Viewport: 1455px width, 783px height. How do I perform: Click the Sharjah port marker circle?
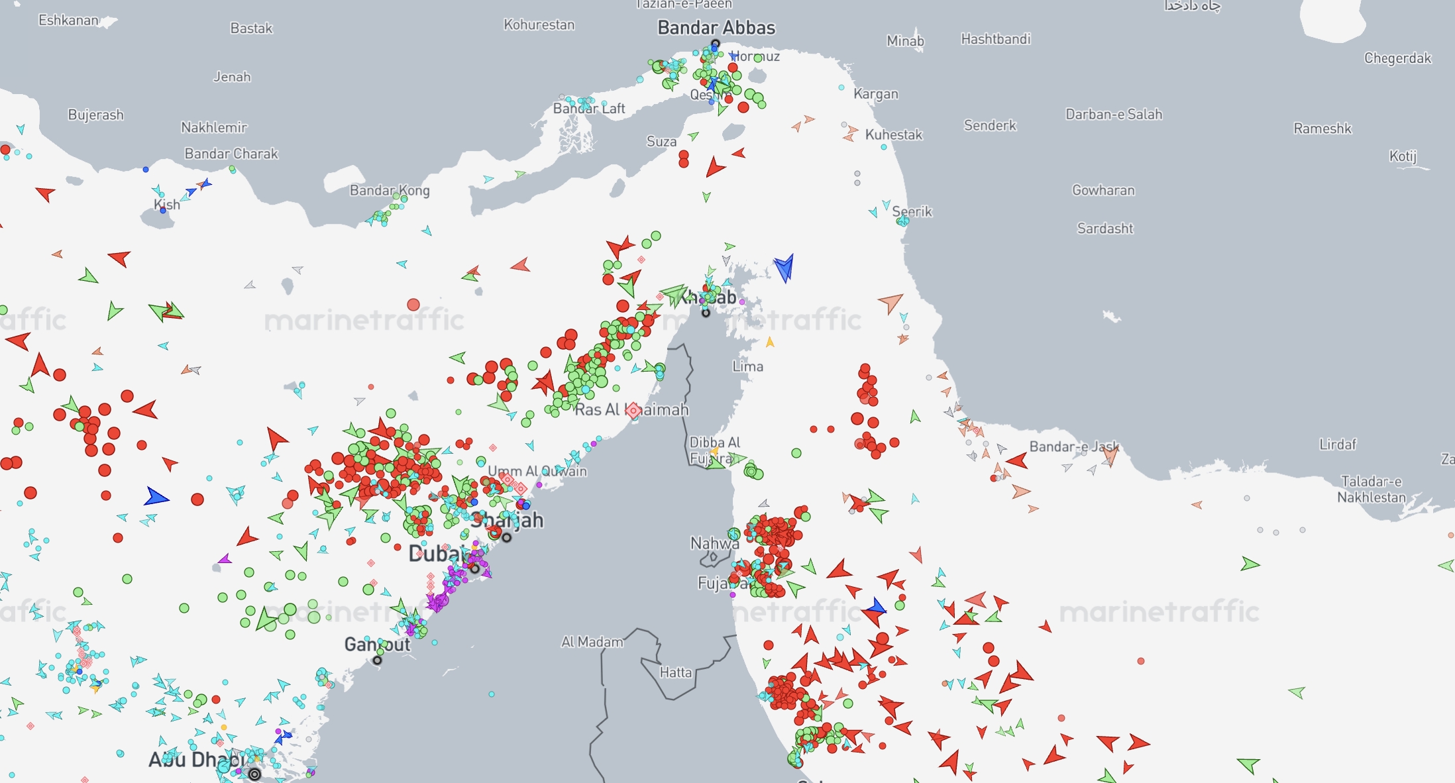tap(507, 537)
